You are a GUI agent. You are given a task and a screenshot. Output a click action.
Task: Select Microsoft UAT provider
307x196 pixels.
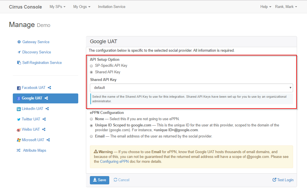(x=33, y=140)
